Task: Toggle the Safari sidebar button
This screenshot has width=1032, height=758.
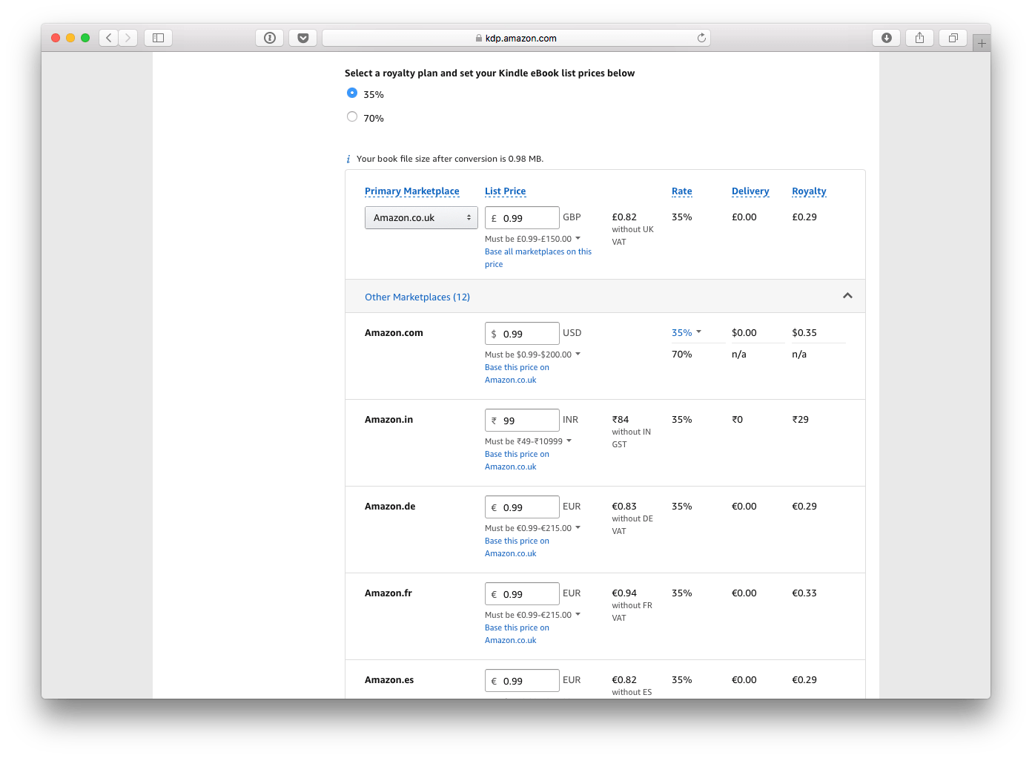Action: pos(158,38)
